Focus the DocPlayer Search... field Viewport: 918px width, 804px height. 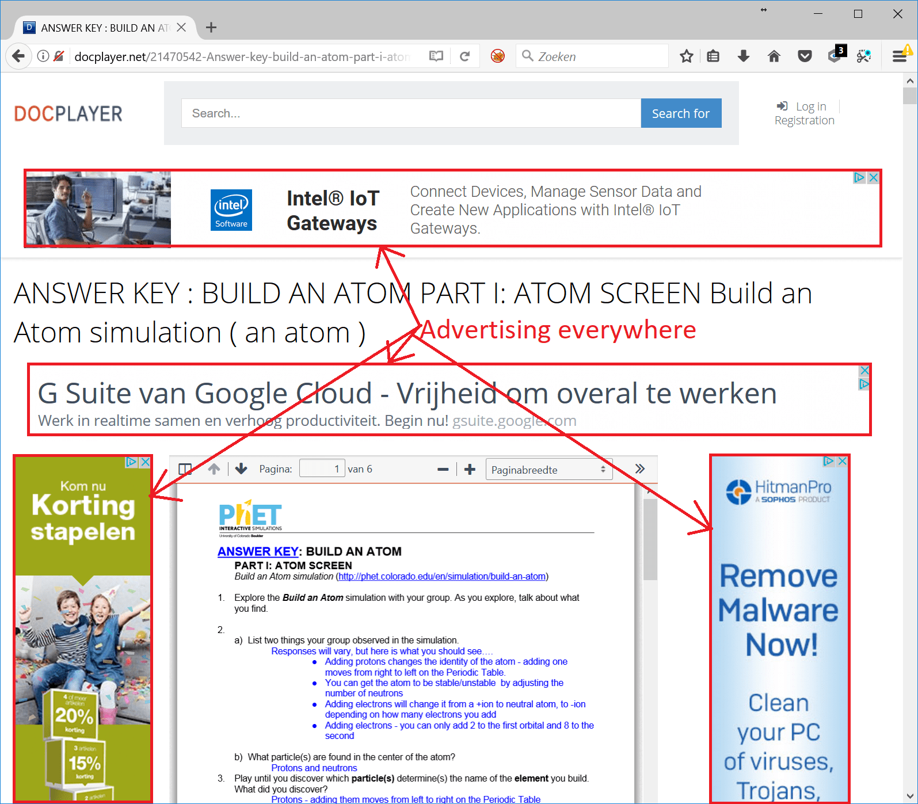pos(411,113)
